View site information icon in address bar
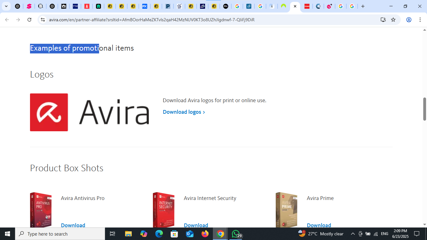This screenshot has height=240, width=427. coord(43,20)
